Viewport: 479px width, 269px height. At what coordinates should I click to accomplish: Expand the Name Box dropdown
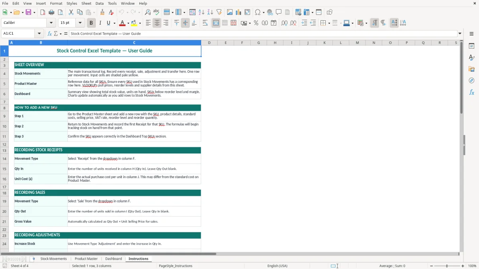coord(39,33)
